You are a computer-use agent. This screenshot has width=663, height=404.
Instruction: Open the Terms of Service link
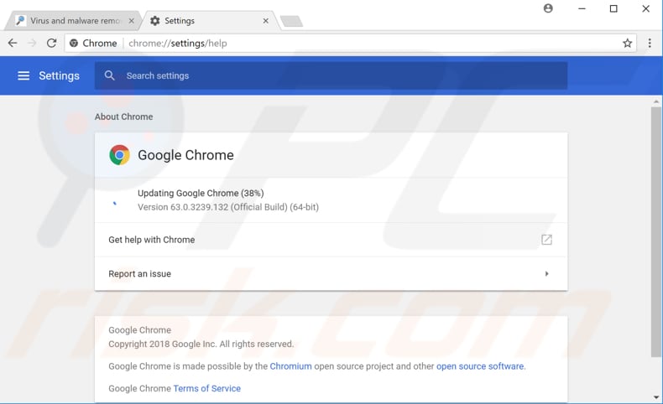(x=206, y=388)
